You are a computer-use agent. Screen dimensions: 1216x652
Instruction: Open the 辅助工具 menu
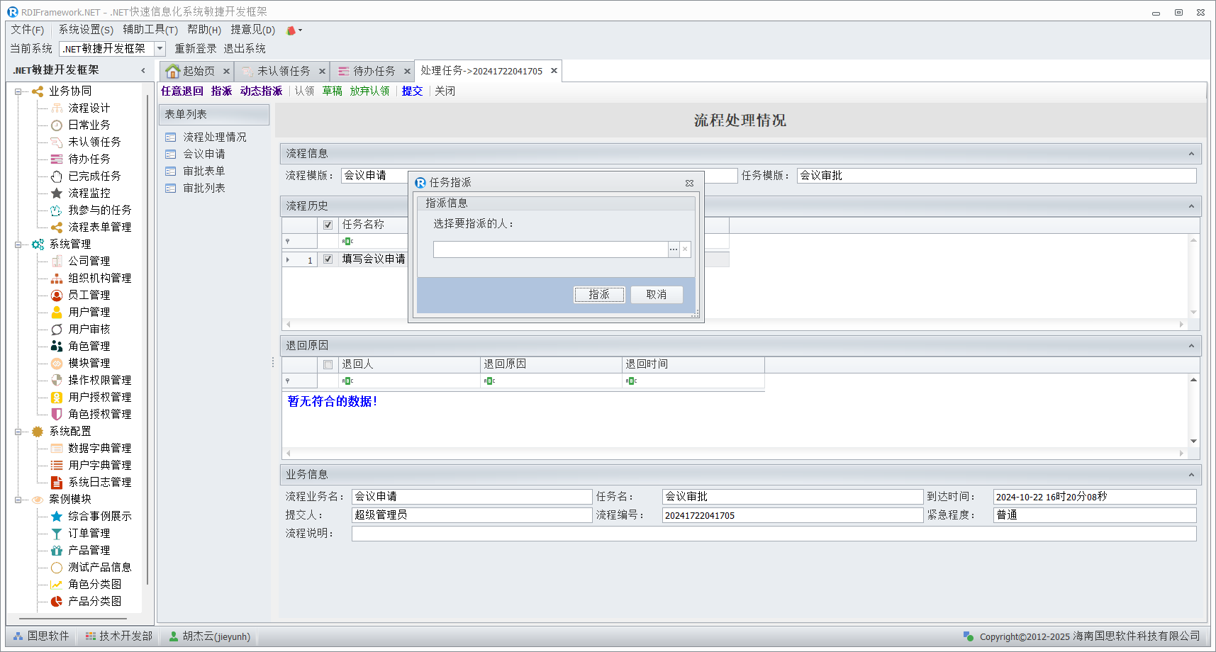click(150, 30)
